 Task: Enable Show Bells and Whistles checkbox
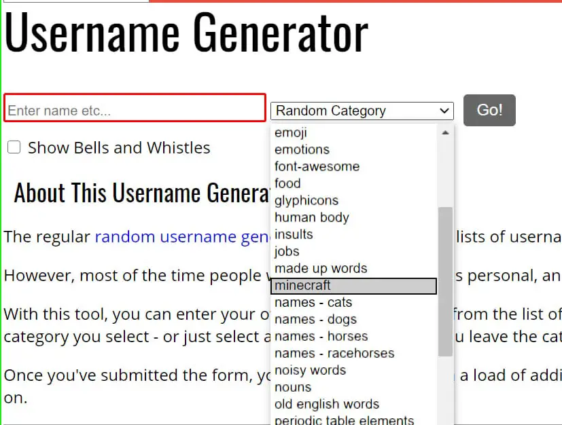click(x=14, y=147)
